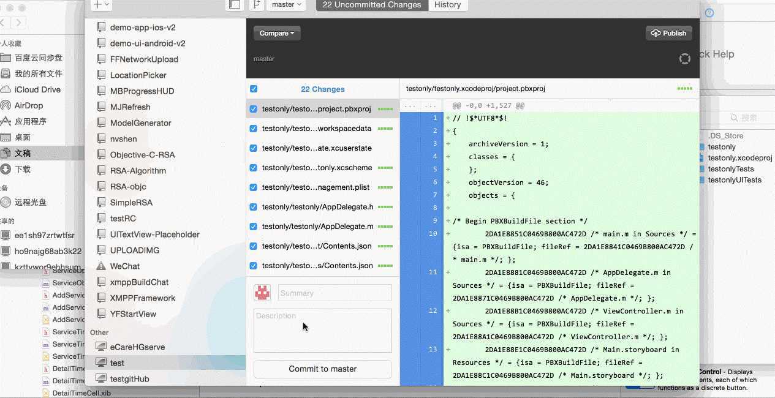
Task: Click the UITextView-Placeholder repository icon
Action: (x=102, y=235)
